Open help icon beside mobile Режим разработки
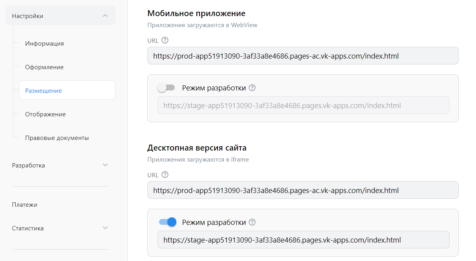476x261 pixels. (x=252, y=88)
